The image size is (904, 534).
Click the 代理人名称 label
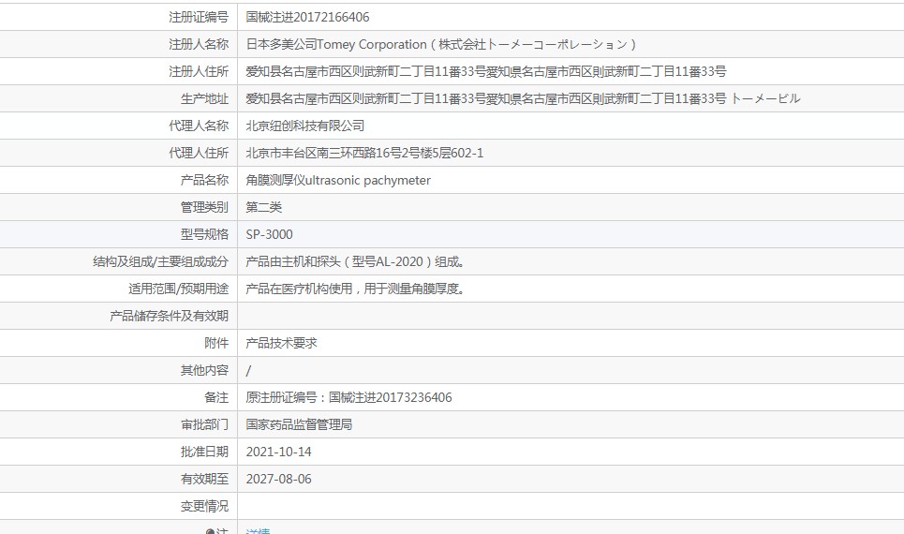(x=199, y=126)
